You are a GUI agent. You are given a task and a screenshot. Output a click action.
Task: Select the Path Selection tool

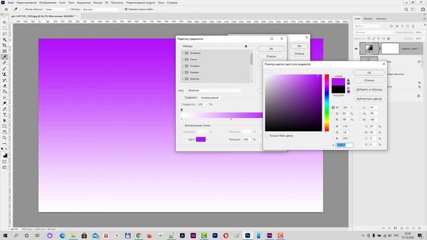click(x=5, y=121)
